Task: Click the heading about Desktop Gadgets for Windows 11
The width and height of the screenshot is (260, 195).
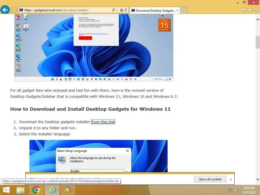Action: (90, 109)
